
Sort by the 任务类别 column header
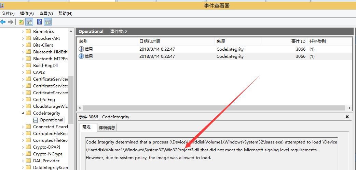point(330,41)
